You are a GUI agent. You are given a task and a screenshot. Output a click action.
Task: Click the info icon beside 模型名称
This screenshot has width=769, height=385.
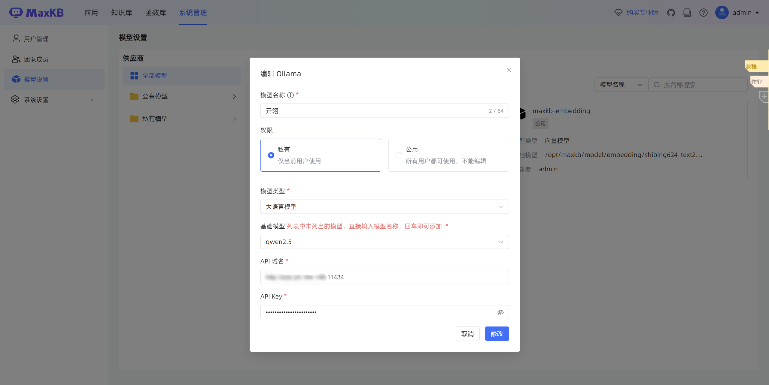(x=290, y=95)
